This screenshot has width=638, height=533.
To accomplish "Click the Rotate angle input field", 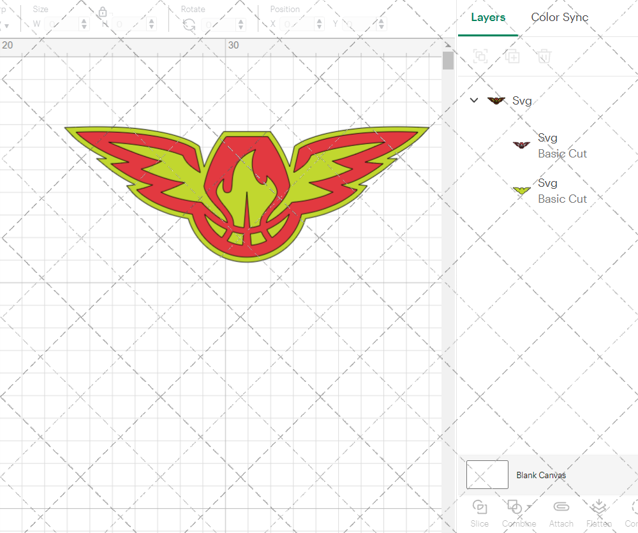I will [219, 25].
